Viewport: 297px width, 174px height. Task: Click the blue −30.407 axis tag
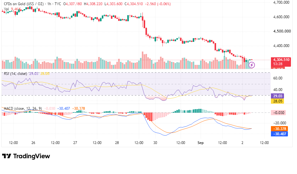[x=279, y=134]
